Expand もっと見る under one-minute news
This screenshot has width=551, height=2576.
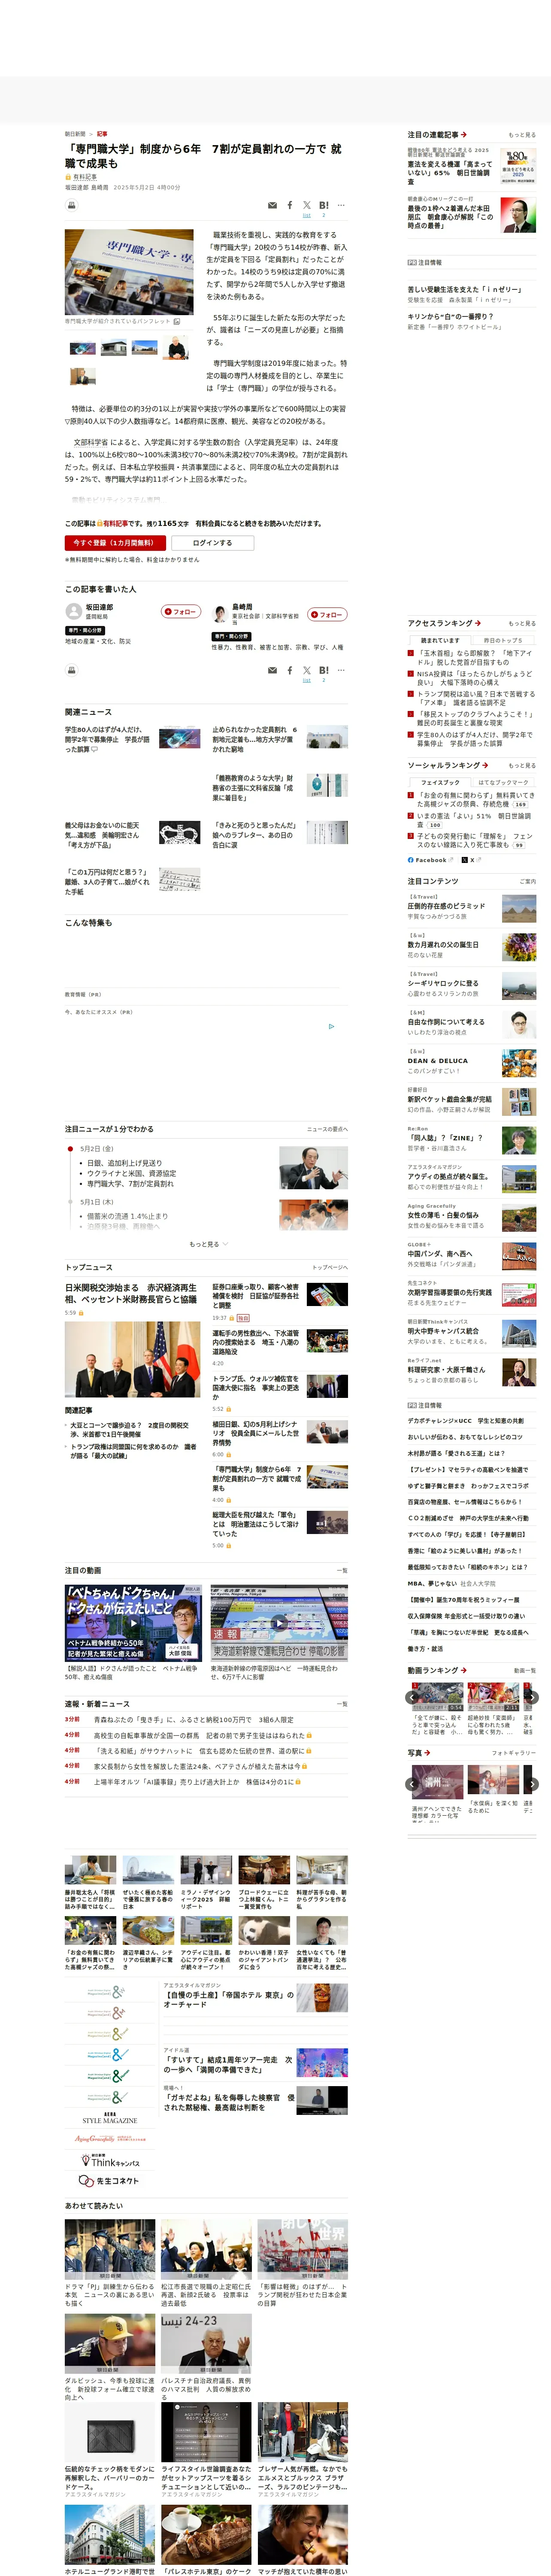pos(208,1244)
